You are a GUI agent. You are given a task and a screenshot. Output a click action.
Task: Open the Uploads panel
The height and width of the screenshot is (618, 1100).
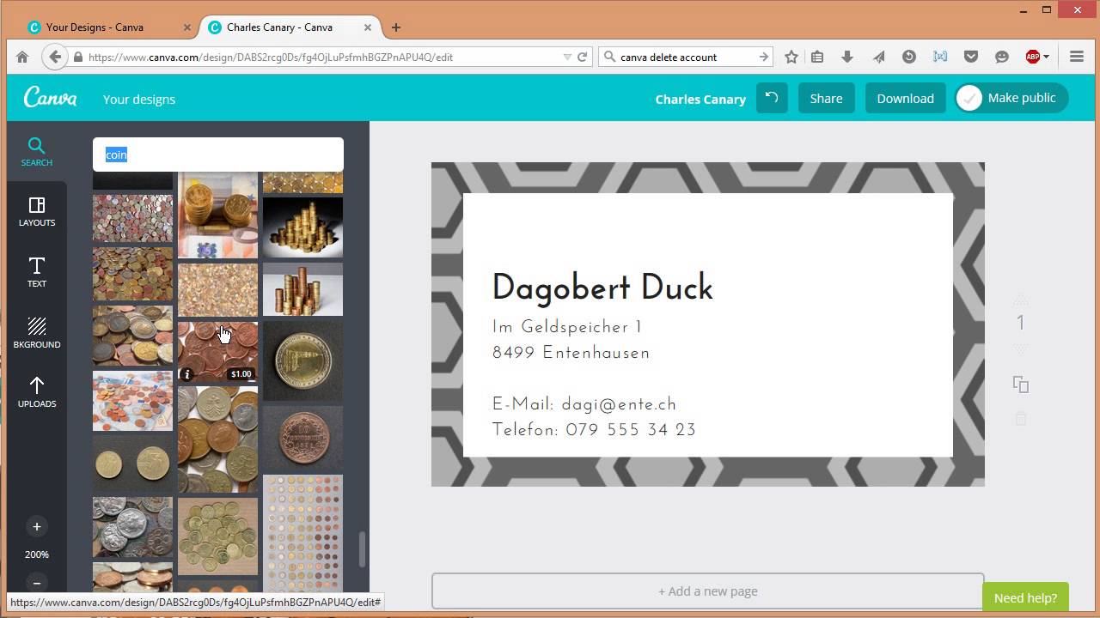(x=36, y=392)
